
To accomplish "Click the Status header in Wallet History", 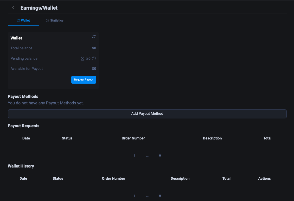I will [x=58, y=178].
